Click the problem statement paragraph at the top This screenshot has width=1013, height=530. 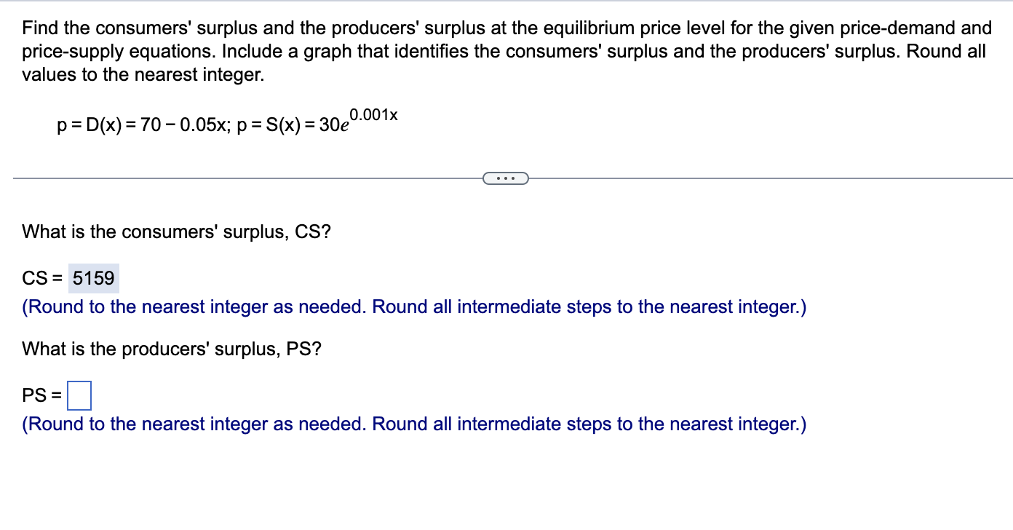[502, 51]
